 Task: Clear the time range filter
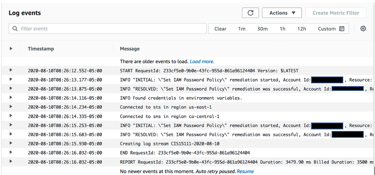220,29
